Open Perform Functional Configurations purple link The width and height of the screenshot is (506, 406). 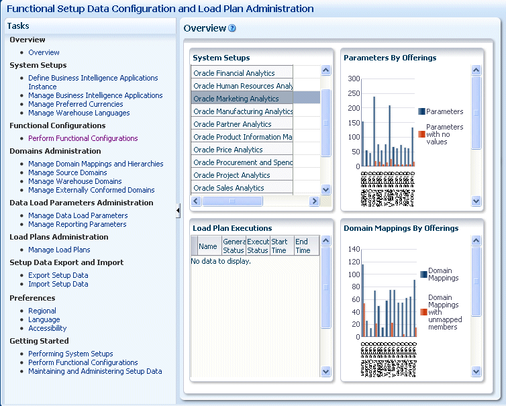[83, 138]
